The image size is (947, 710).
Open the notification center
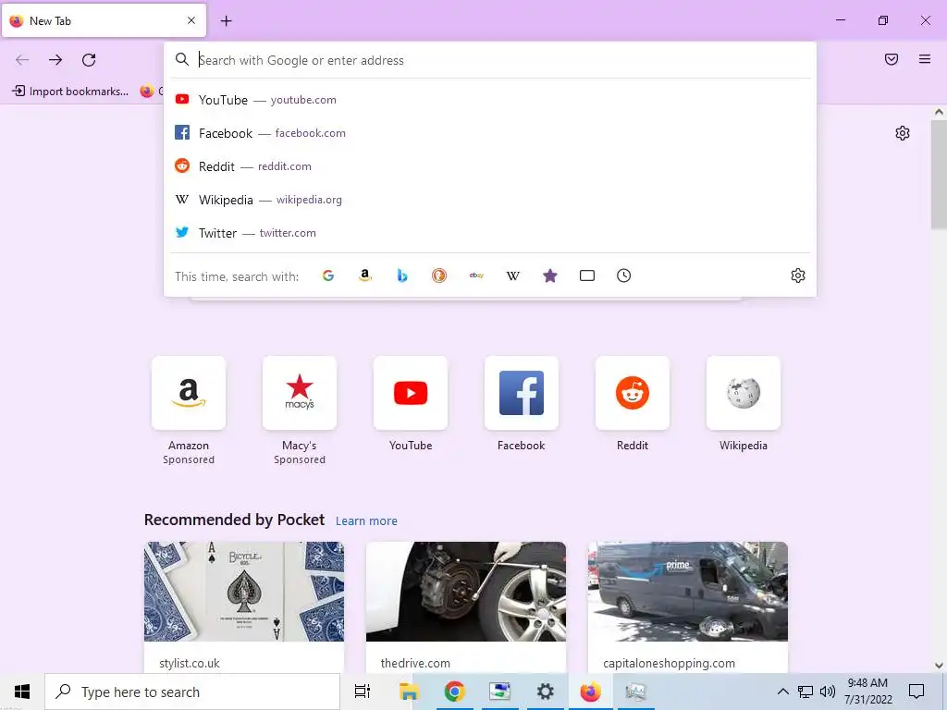click(x=916, y=692)
